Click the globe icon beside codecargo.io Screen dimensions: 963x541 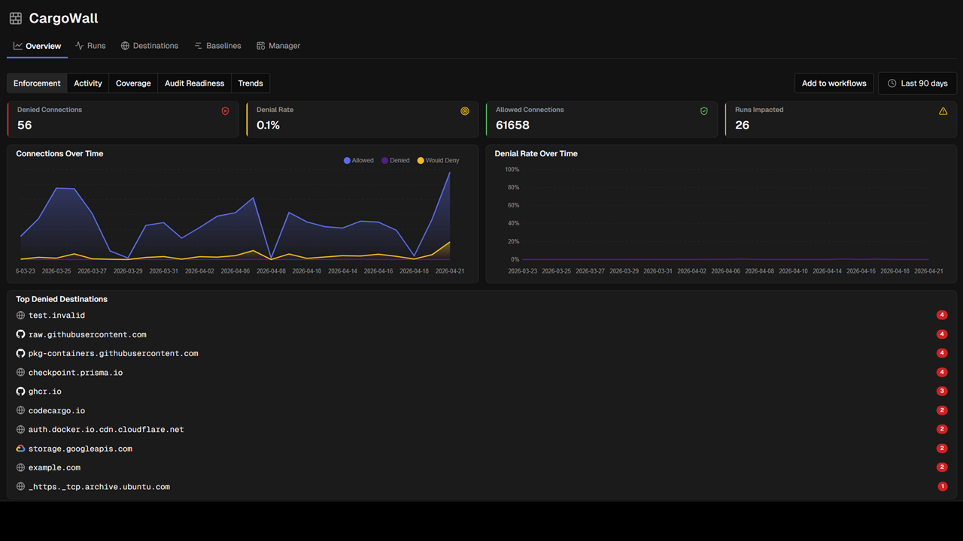point(21,411)
